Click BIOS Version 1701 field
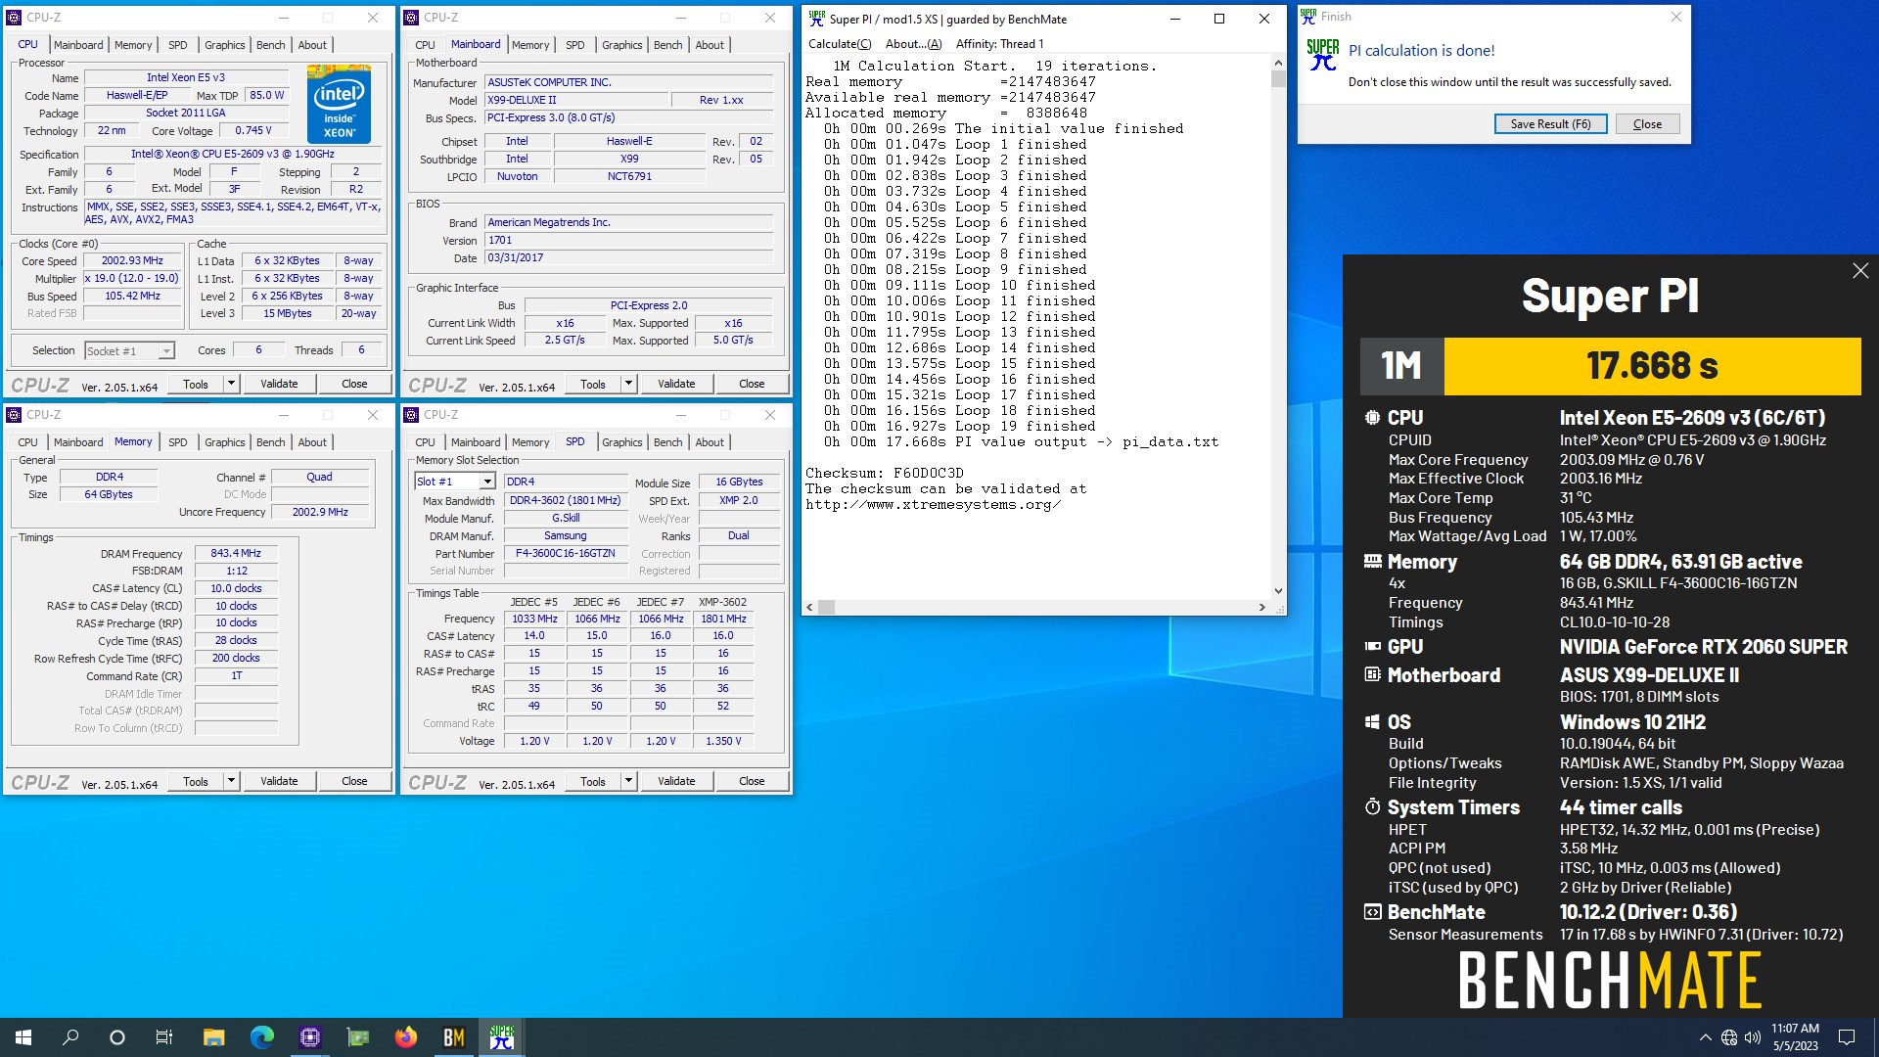This screenshot has width=1879, height=1057. [x=629, y=241]
